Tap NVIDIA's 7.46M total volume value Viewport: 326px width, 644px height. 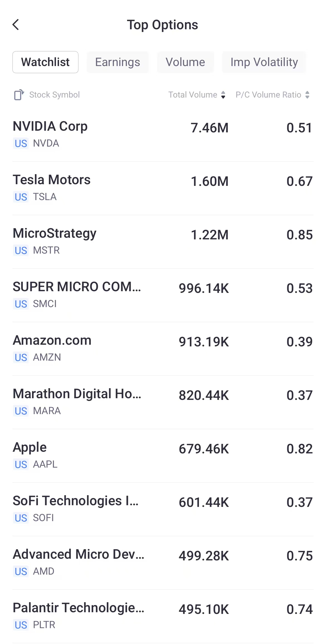pos(210,128)
